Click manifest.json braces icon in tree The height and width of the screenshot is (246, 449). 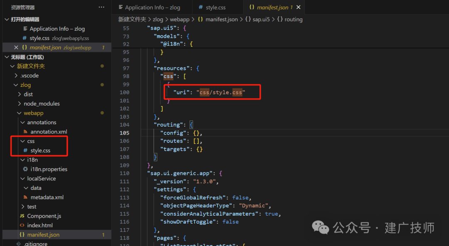pos(22,234)
